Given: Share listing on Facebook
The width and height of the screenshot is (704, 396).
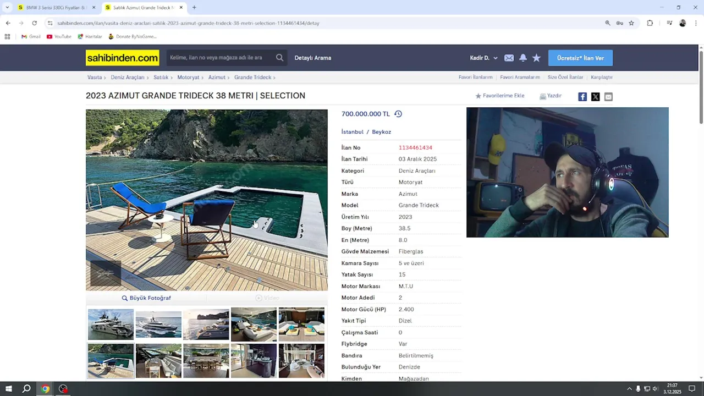Looking at the screenshot, I should tap(582, 97).
